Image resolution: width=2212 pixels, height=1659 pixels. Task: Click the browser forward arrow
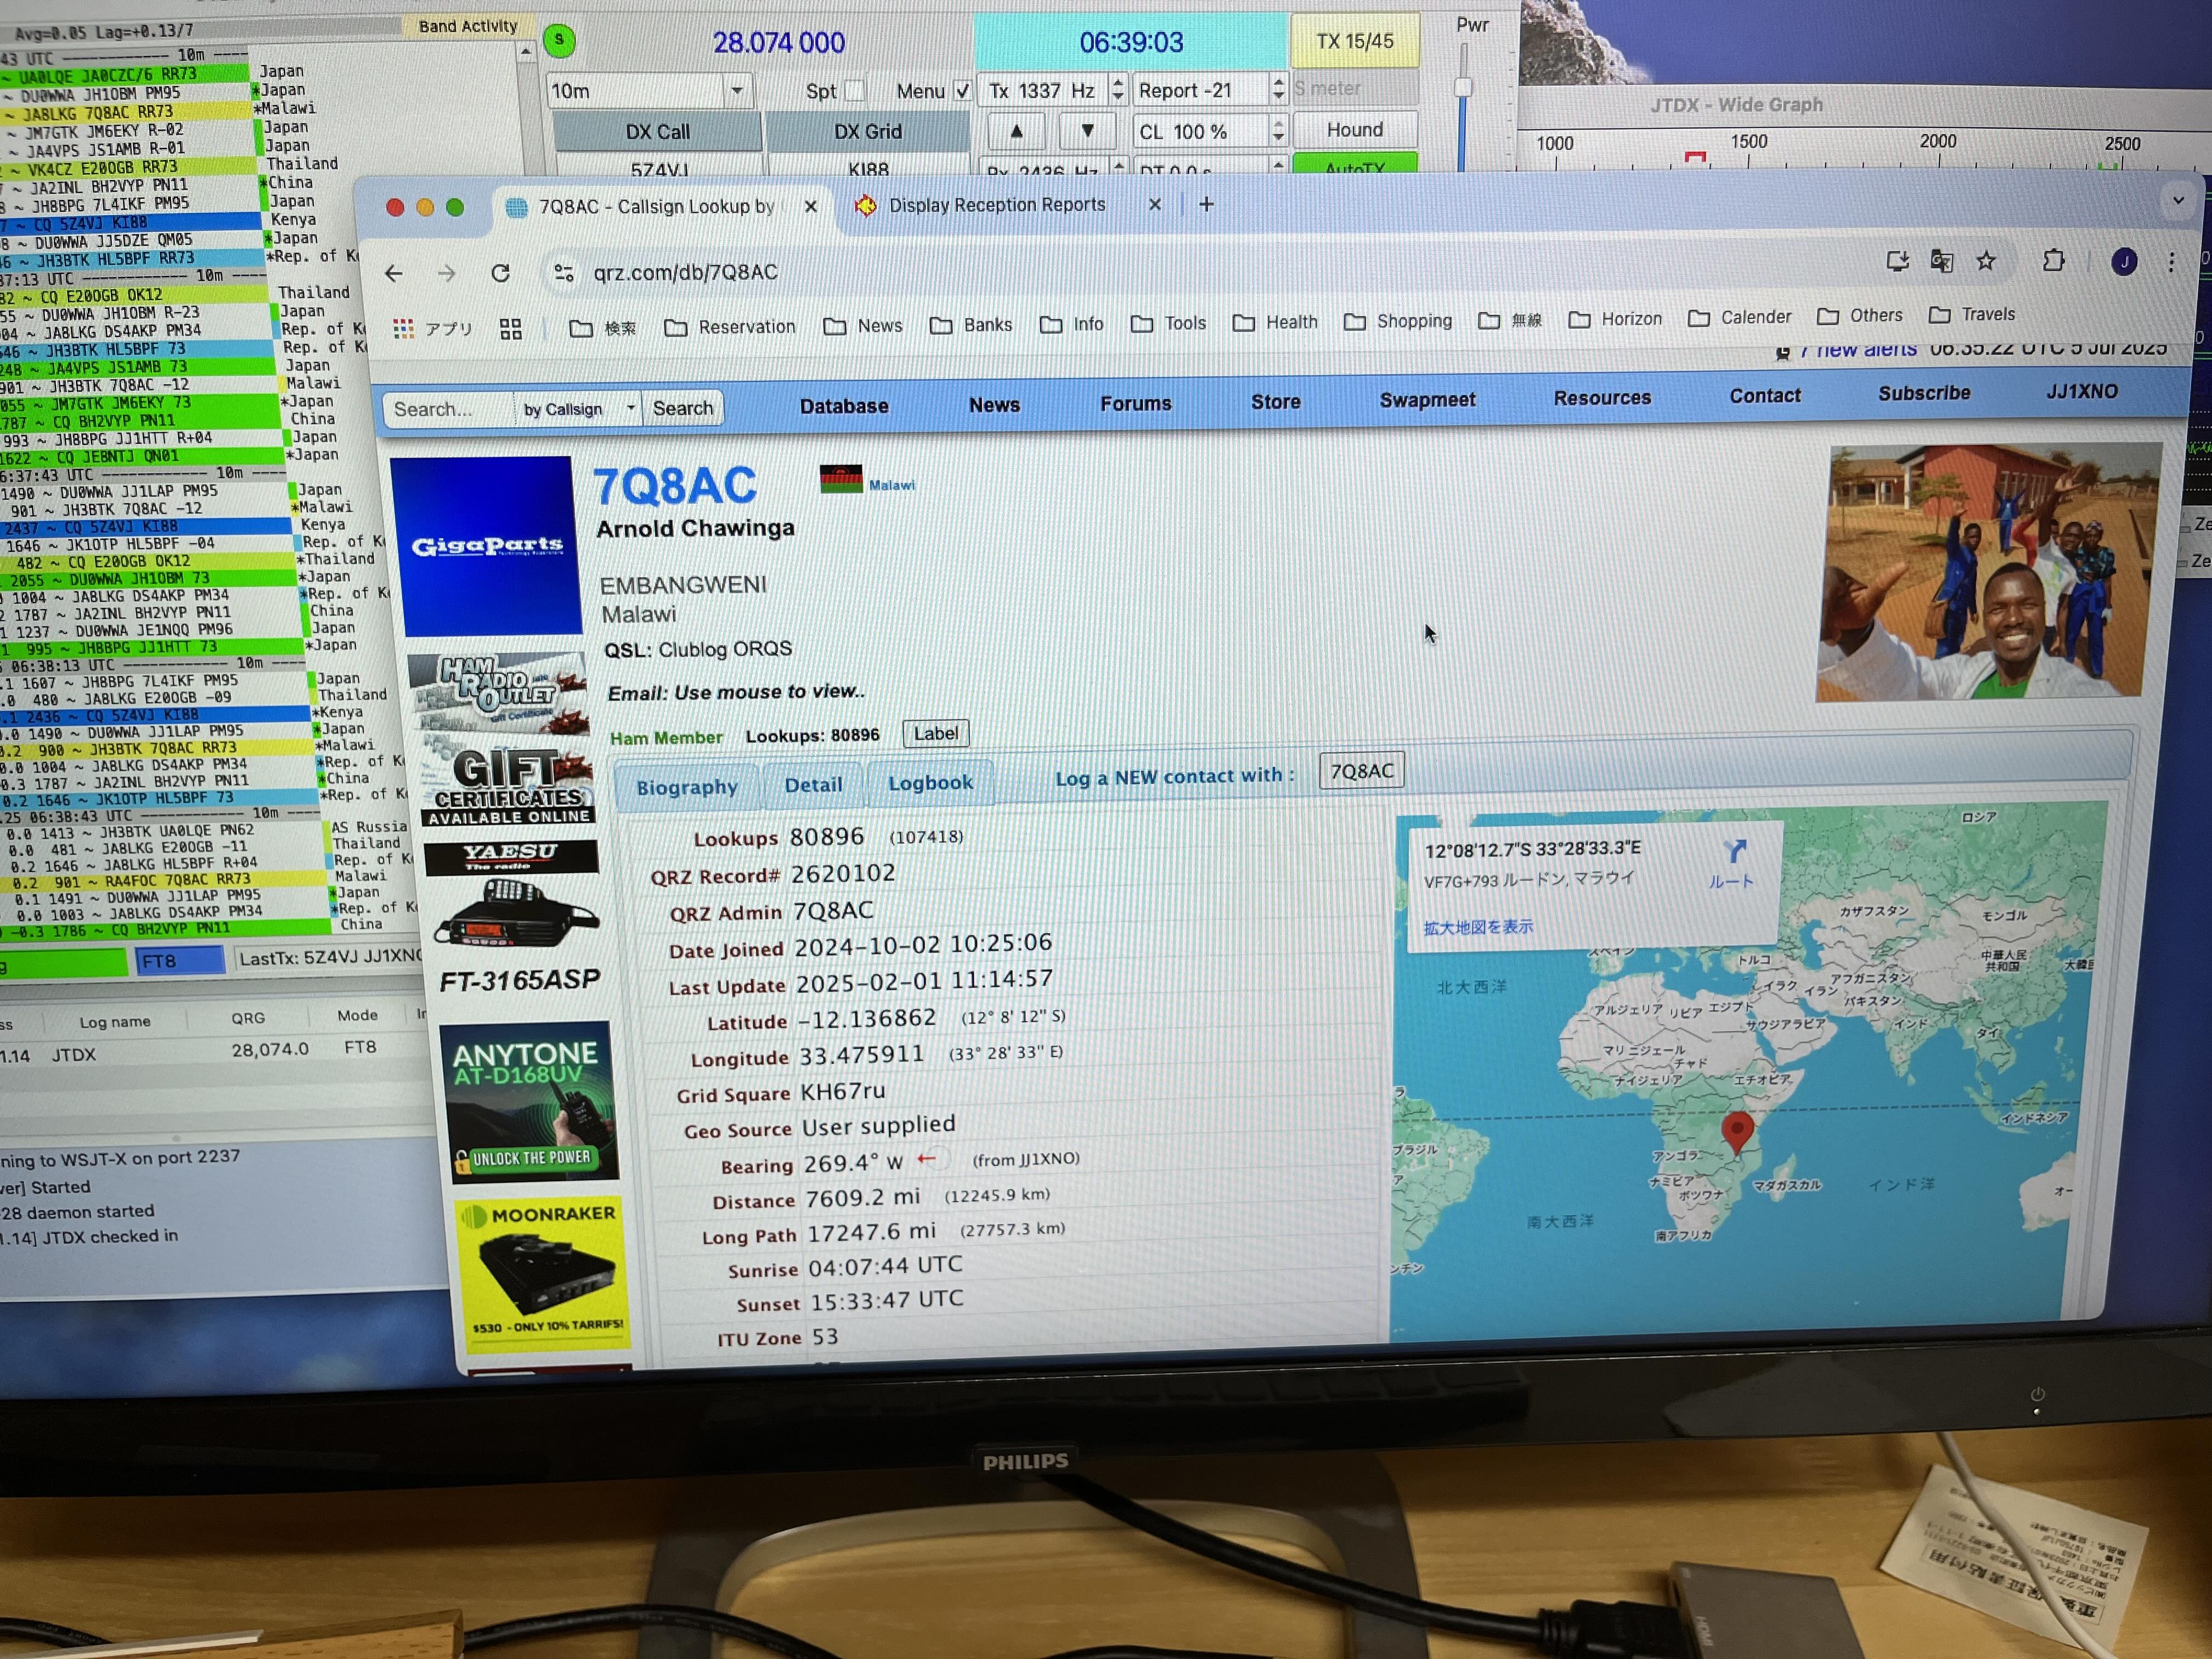point(446,273)
